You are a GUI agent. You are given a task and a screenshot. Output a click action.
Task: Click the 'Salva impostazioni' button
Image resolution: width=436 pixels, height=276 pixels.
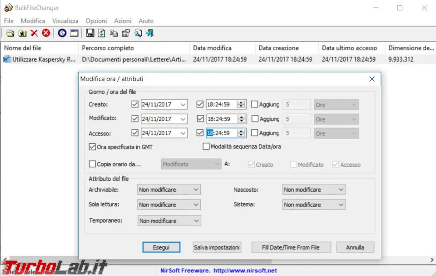tap(217, 247)
